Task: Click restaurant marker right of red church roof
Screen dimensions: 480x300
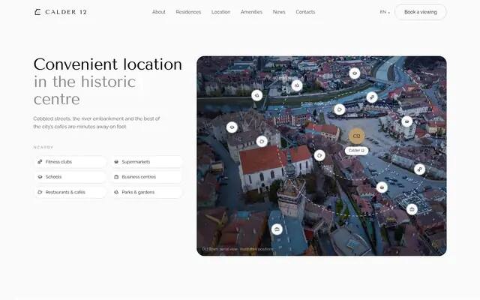Action: point(319,155)
